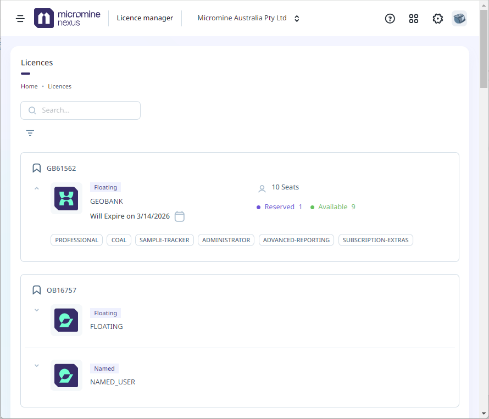Click the ADVANCED-REPORTING feature tag
The image size is (489, 419).
tap(296, 240)
